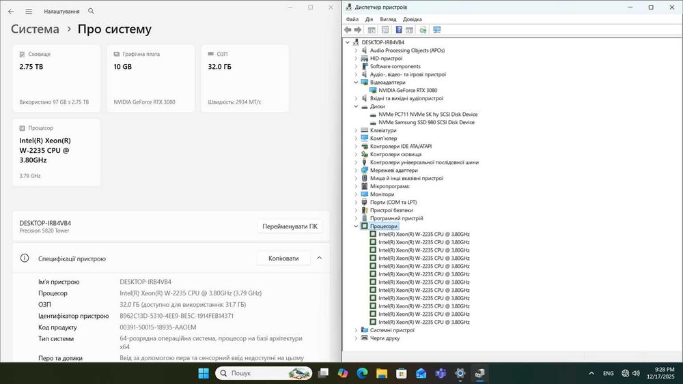Click ENG language indicator in tray
Image resolution: width=683 pixels, height=384 pixels.
click(608, 373)
